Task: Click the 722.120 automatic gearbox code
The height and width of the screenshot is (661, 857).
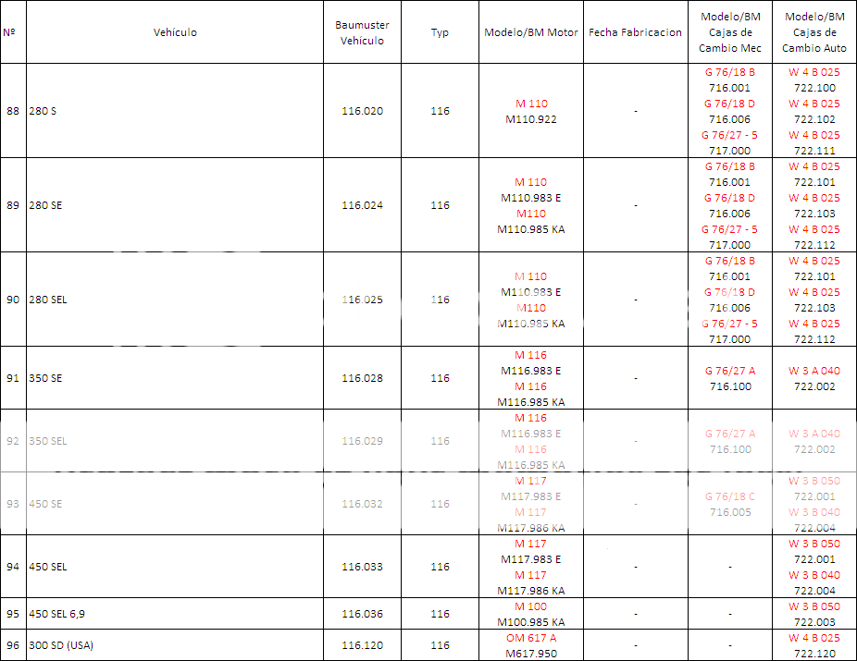Action: [x=814, y=654]
